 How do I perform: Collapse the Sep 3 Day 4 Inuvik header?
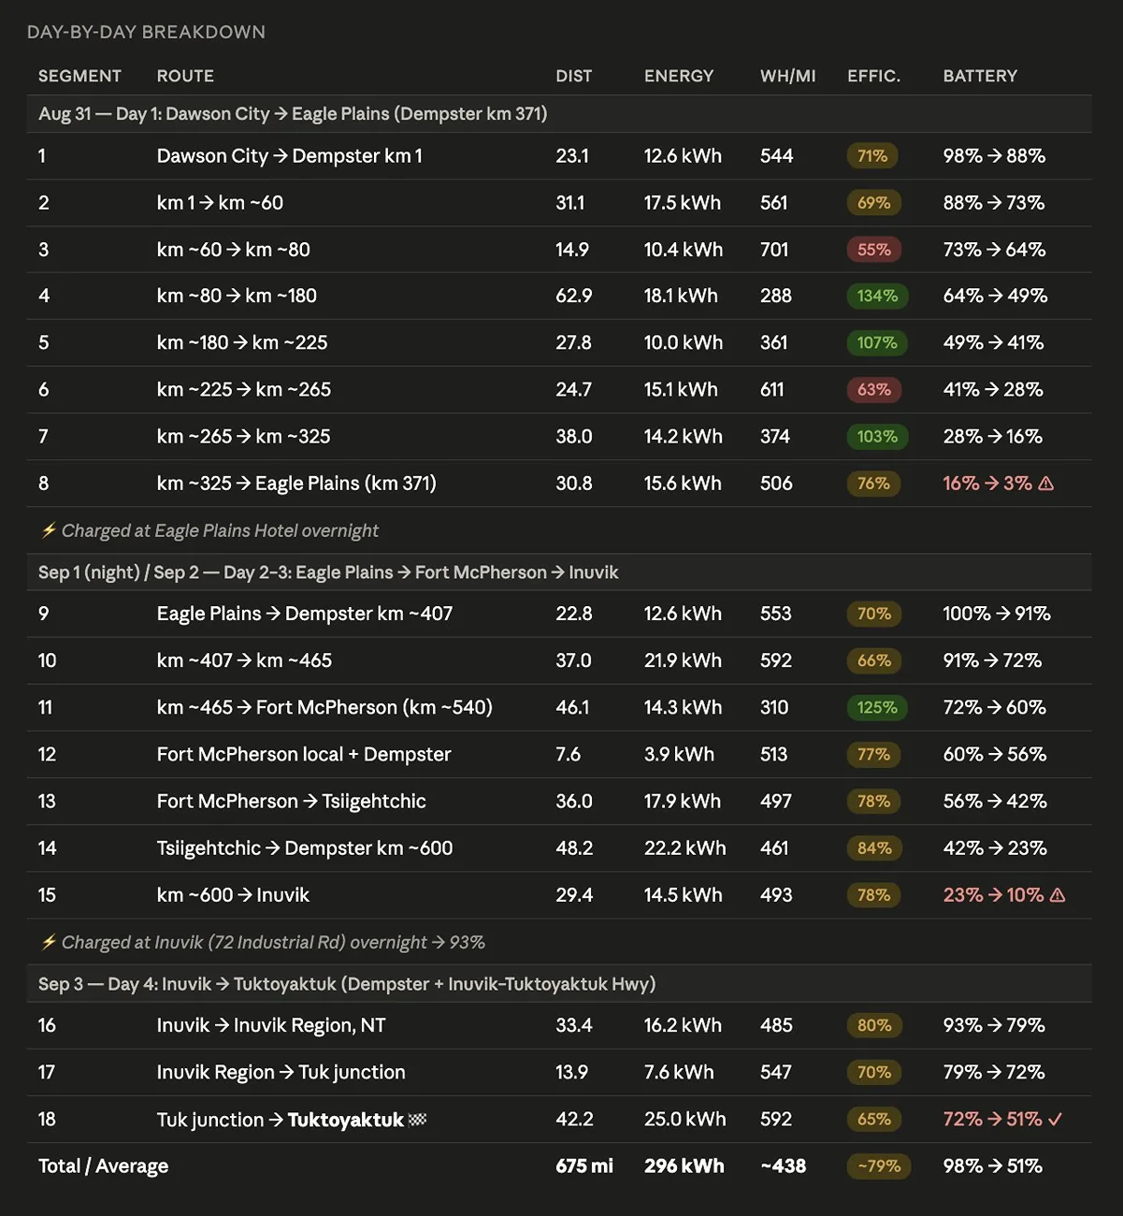pos(559,984)
